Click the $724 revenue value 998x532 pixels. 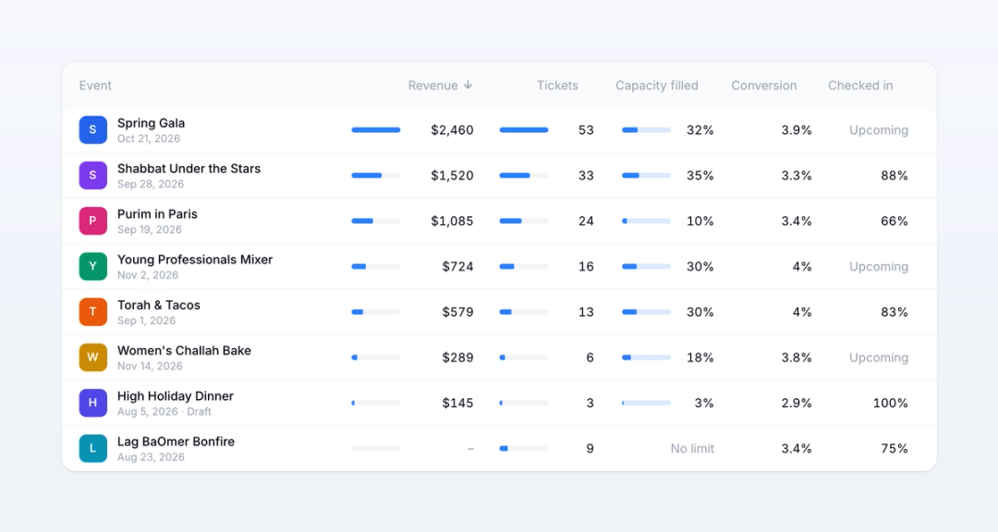point(457,266)
